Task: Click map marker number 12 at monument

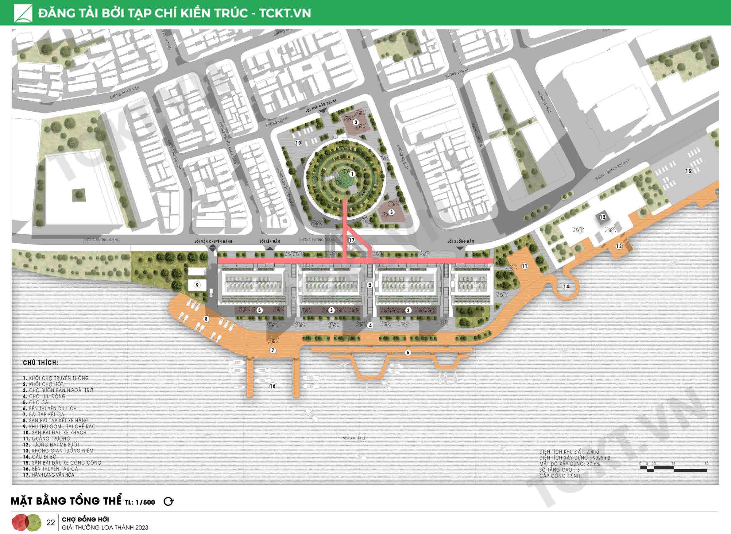Action: coord(603,217)
